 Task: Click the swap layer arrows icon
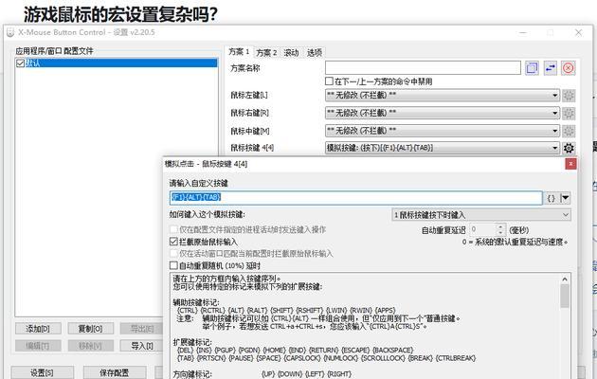551,68
